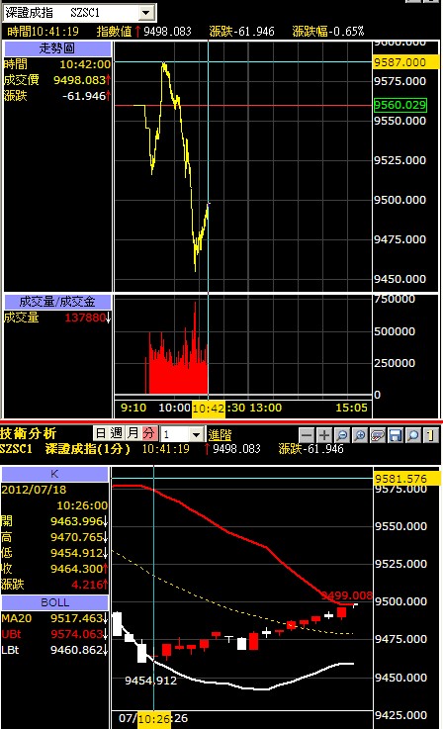Click the minus icon in analysis toolbar
The width and height of the screenshot is (443, 729).
coord(307,435)
